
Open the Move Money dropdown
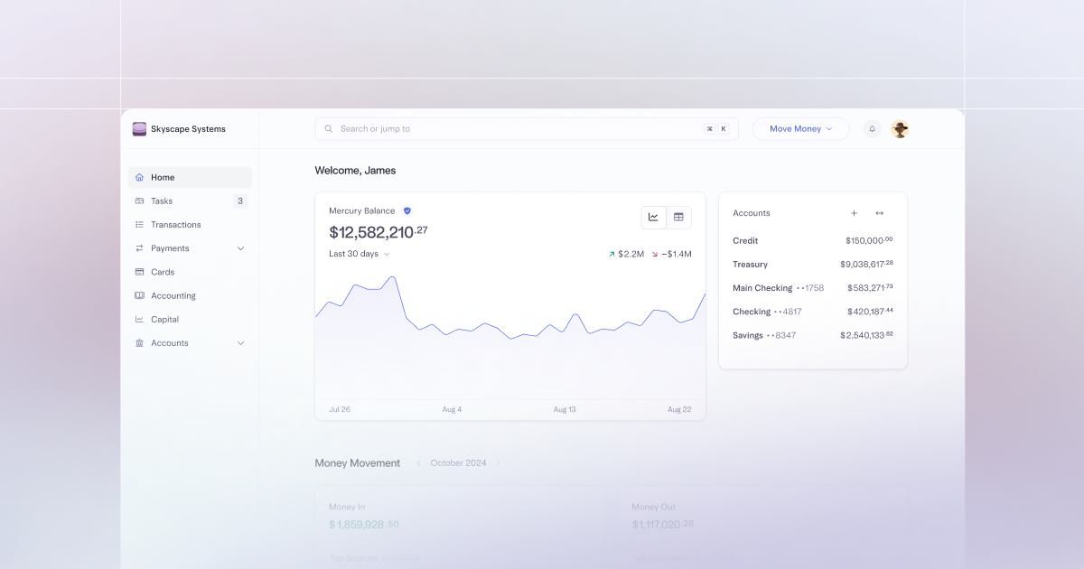coord(800,129)
